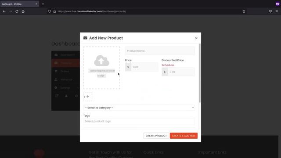The height and width of the screenshot is (158, 281).
Task: Focus the Product name field
Action: tap(160, 51)
